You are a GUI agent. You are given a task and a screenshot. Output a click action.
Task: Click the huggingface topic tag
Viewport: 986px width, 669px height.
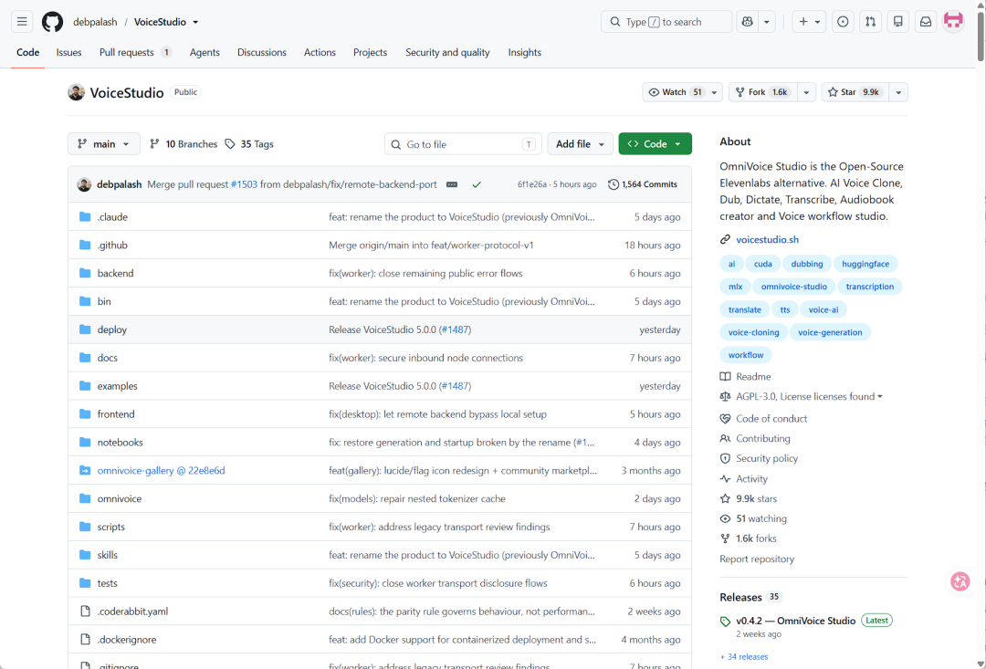tap(865, 264)
